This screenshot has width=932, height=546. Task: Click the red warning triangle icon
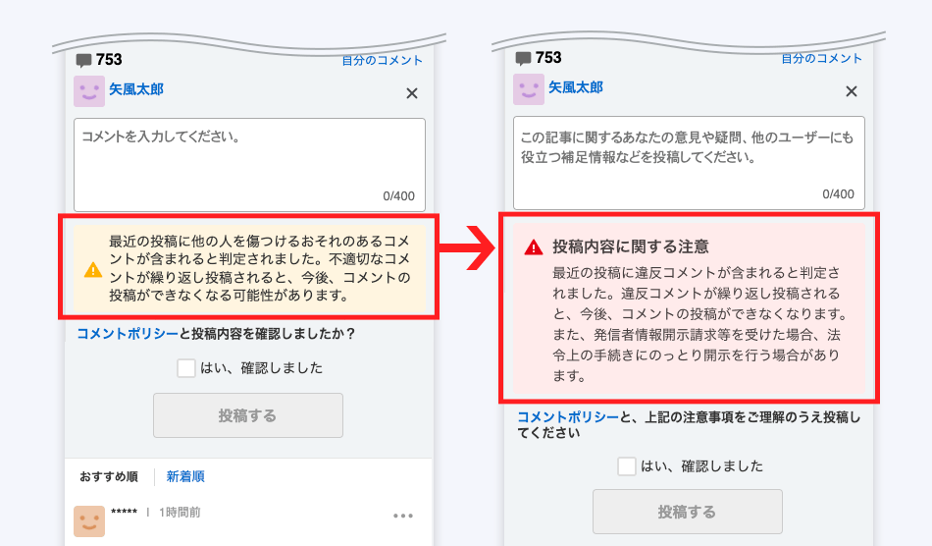[x=533, y=247]
